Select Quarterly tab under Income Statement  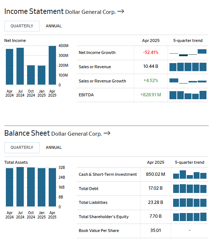[22, 26]
